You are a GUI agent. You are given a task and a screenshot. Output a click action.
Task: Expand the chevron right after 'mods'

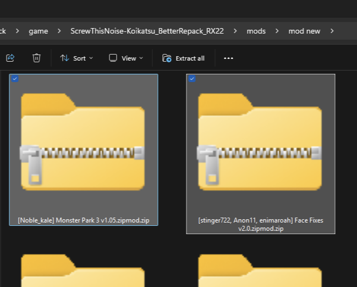(x=277, y=31)
